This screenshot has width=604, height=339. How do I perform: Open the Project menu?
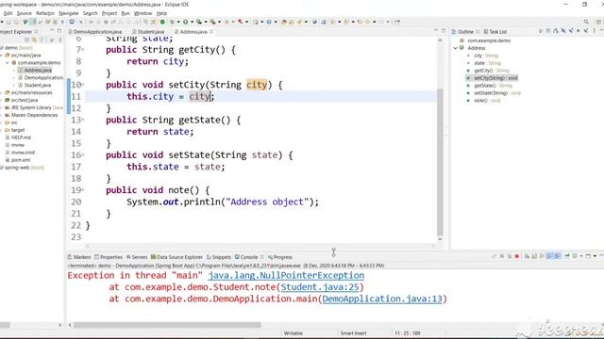pyautogui.click(x=109, y=13)
